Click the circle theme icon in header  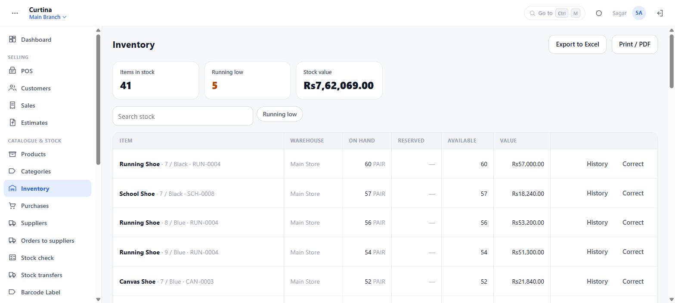tap(599, 13)
